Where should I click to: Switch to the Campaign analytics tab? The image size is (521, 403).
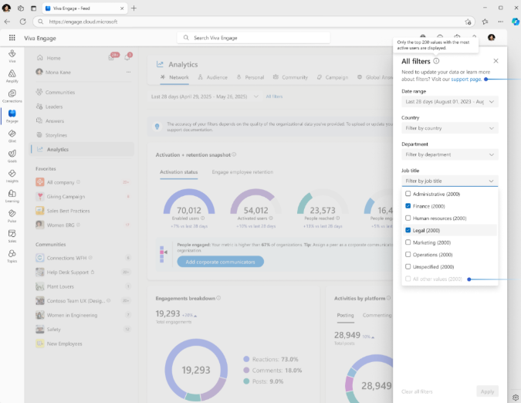coord(332,77)
